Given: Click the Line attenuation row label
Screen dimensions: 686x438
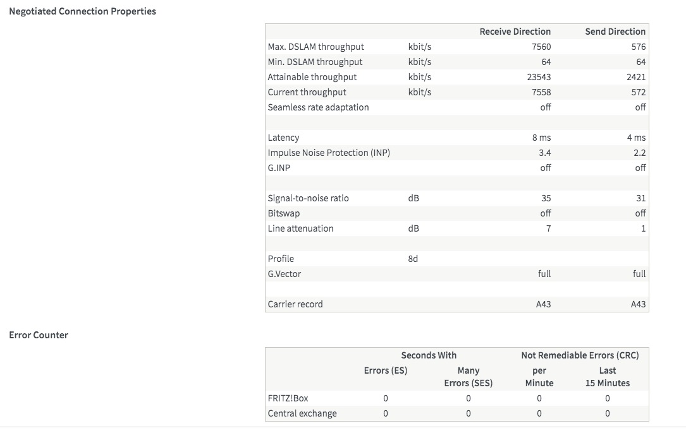Looking at the screenshot, I should pyautogui.click(x=300, y=228).
